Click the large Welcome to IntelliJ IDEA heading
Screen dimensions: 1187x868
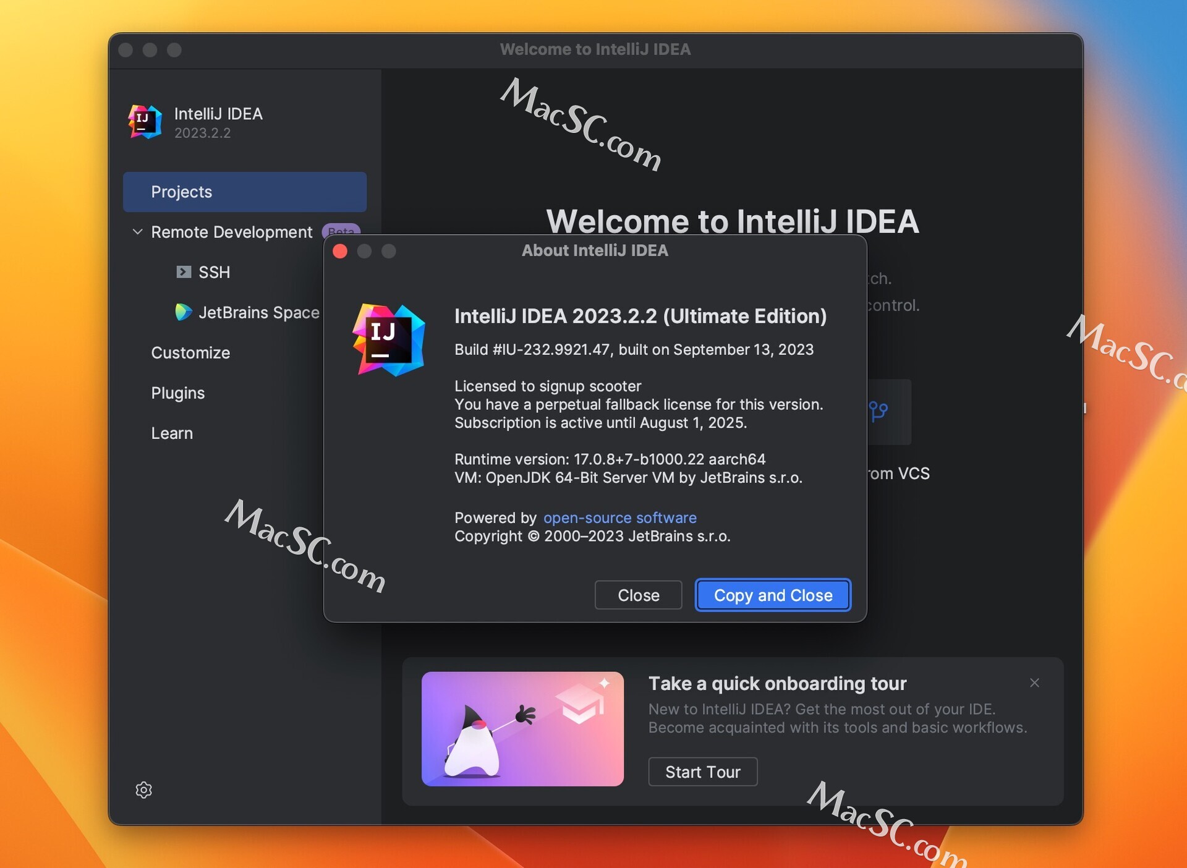(x=733, y=221)
